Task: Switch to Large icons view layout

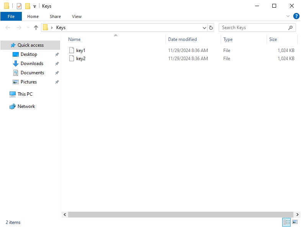Action: point(295,222)
